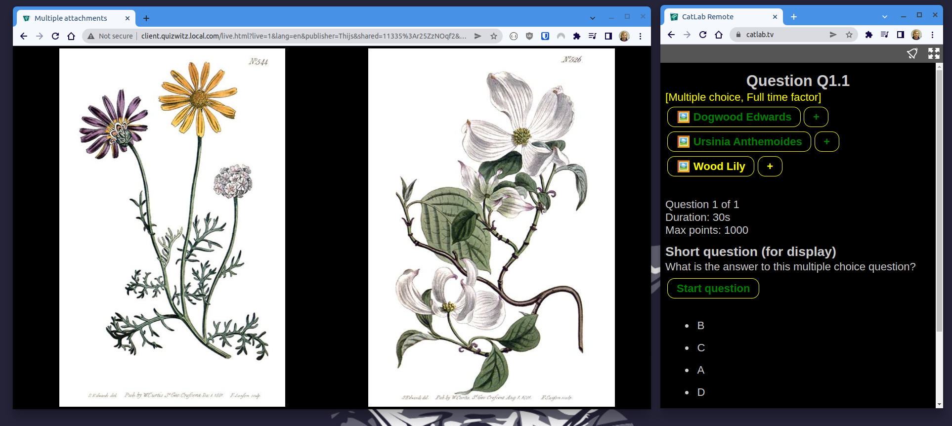This screenshot has width=952, height=426.
Task: Open home page in quizwitz browser window
Action: [x=71, y=36]
